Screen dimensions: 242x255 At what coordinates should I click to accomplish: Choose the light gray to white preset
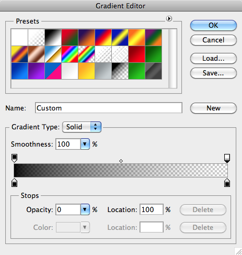(x=70, y=71)
